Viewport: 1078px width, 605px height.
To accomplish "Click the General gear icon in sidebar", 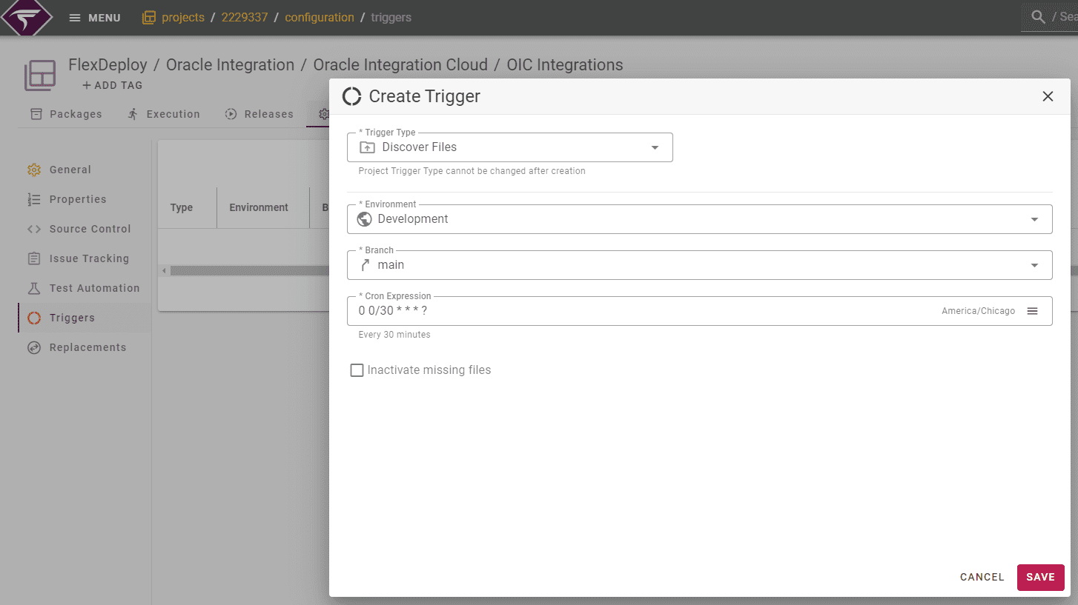I will [x=34, y=170].
